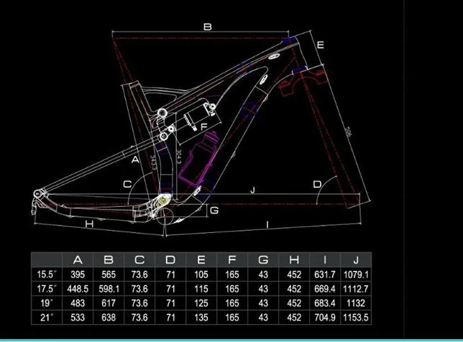
Task: Click the 21" size row label
Action: click(47, 318)
